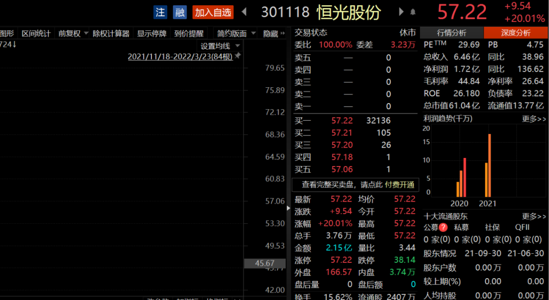The height and width of the screenshot is (300, 549).
Task: Expand the 隐藏 double-arrow control
Action: pyautogui.click(x=274, y=34)
